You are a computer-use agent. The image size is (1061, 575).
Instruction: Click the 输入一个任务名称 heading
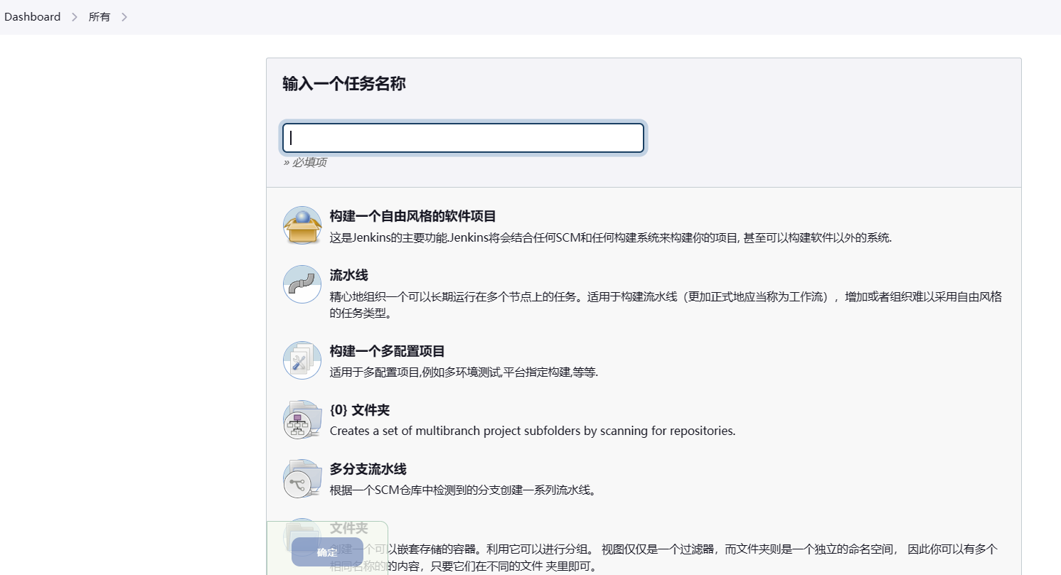(344, 84)
